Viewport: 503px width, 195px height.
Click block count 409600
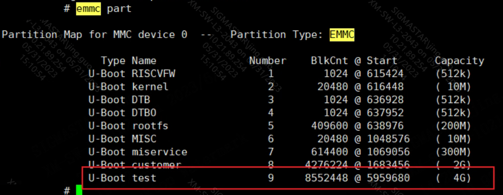coord(330,126)
